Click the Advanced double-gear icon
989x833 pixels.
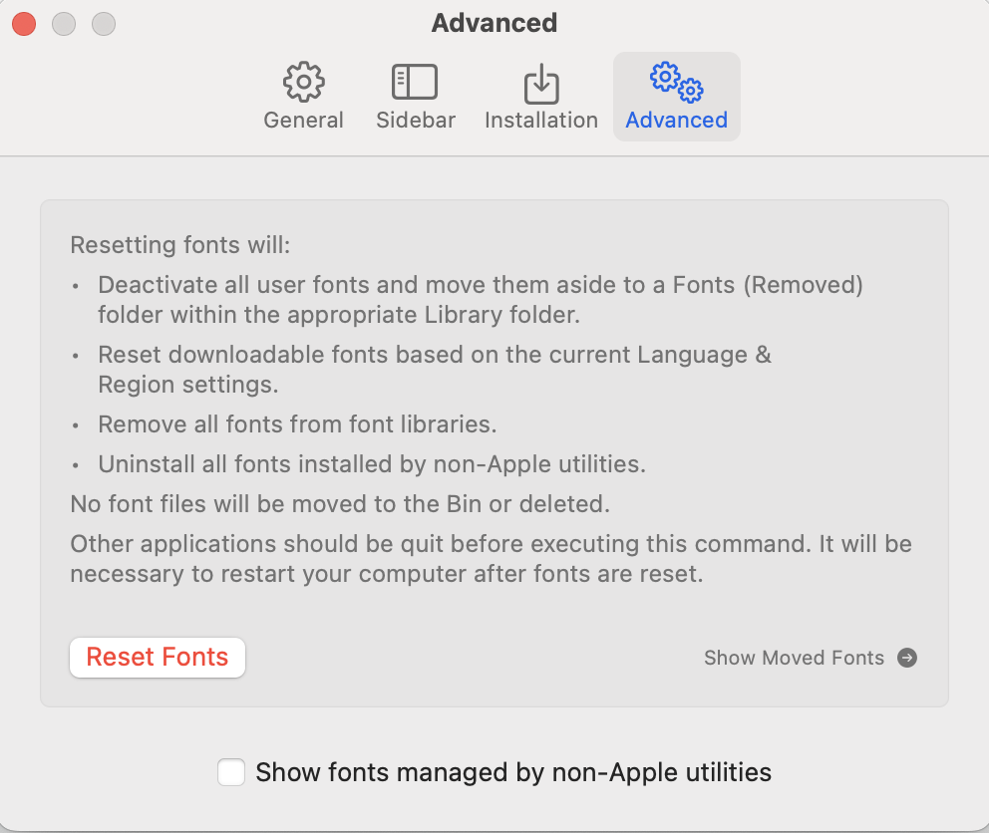tap(676, 82)
